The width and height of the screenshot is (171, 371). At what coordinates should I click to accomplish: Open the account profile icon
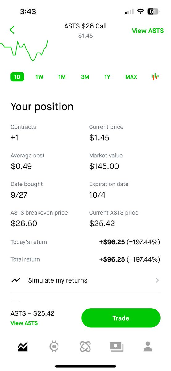[x=148, y=347]
